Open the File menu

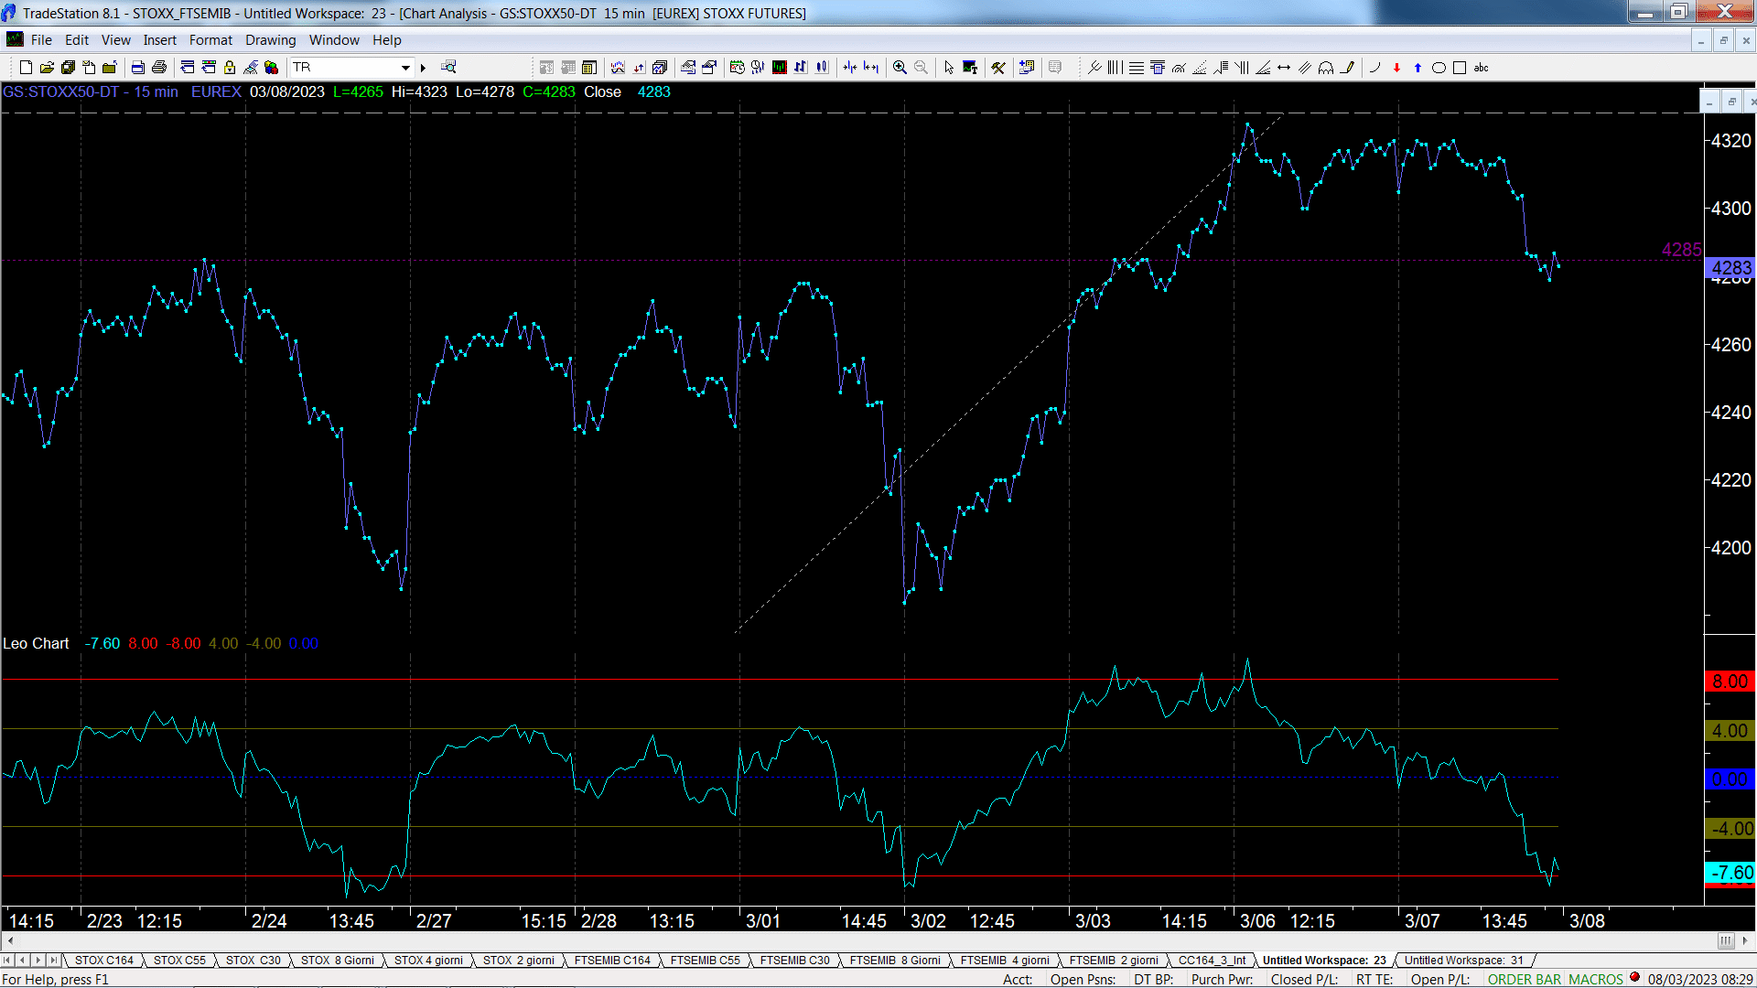click(x=41, y=40)
